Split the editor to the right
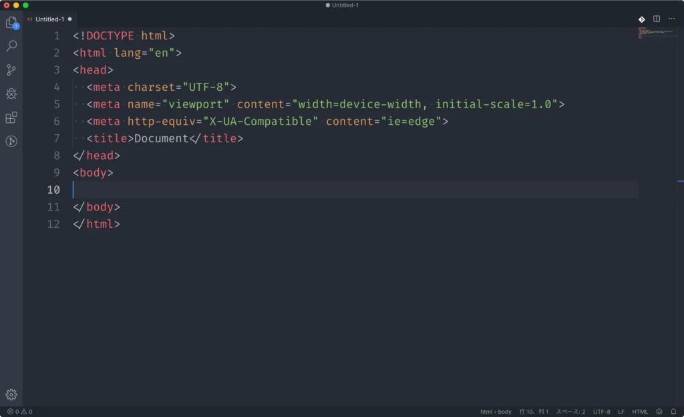 (x=657, y=19)
